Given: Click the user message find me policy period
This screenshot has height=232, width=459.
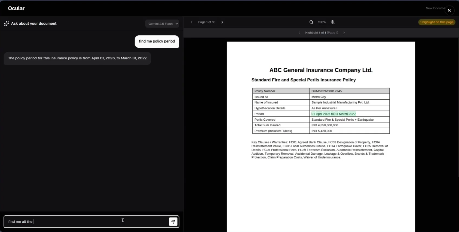Looking at the screenshot, I should pos(157,41).
